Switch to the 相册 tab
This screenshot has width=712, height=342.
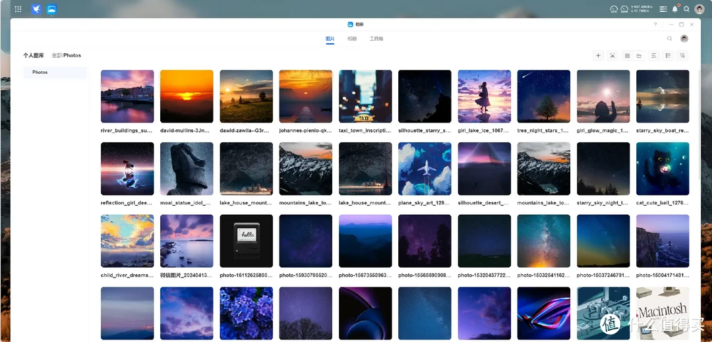[x=352, y=40]
